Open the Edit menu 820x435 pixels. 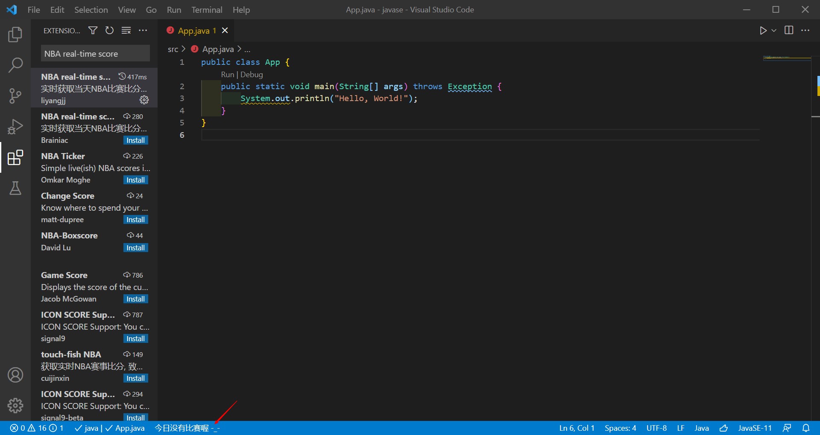(57, 9)
